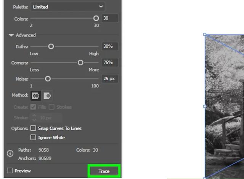
Task: Select the Abutting method icon
Action: (36, 95)
